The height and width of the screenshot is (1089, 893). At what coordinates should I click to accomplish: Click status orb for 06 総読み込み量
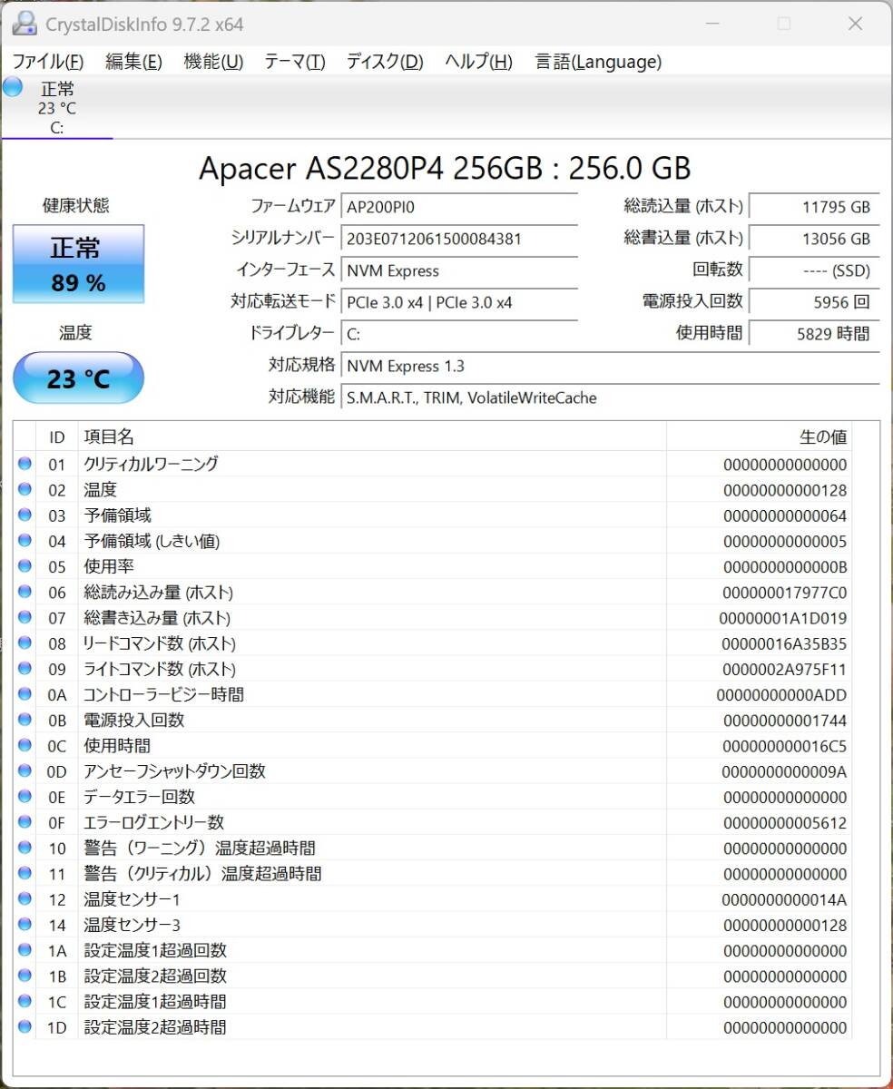coord(25,593)
